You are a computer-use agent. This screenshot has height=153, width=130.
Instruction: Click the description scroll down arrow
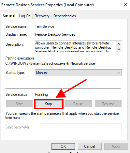coord(119,49)
